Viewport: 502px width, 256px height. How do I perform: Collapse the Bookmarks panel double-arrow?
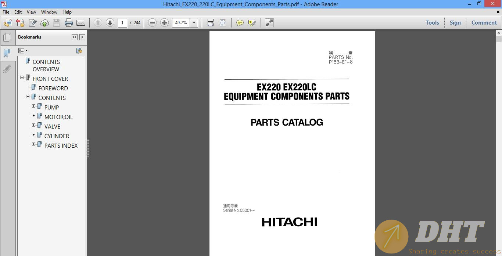(75, 37)
